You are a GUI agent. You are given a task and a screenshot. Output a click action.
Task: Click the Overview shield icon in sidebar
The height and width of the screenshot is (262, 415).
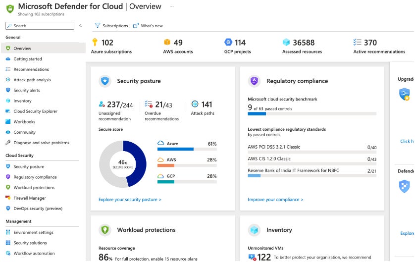[8, 48]
